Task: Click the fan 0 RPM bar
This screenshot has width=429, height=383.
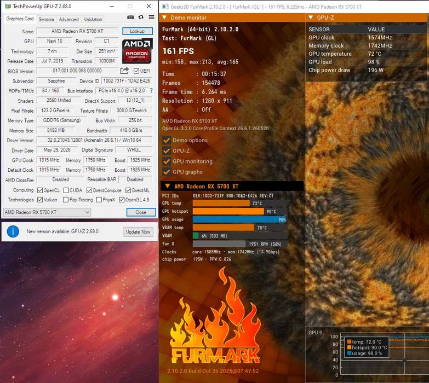Action: tap(239, 243)
